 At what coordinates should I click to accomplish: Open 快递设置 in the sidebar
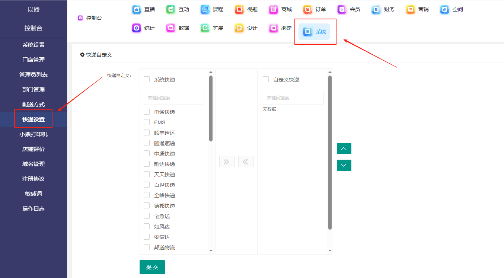point(34,119)
